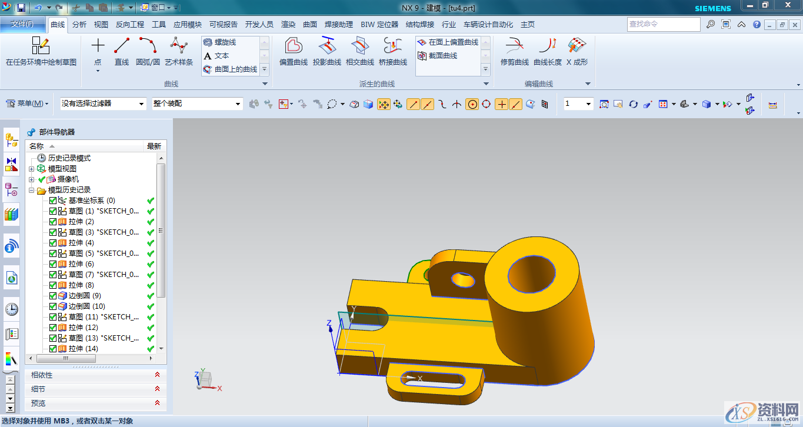
Task: Toggle the 边倒圆 (9) checkbox
Action: (53, 296)
